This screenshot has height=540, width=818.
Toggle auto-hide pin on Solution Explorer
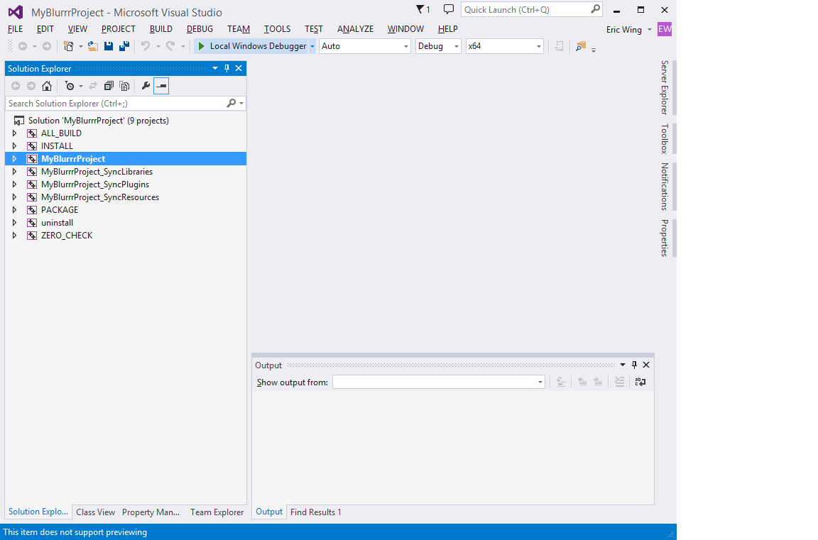(227, 68)
